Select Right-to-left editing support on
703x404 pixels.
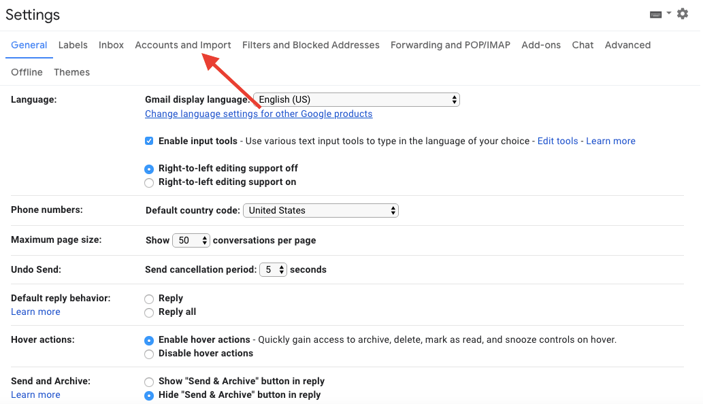[x=149, y=183]
